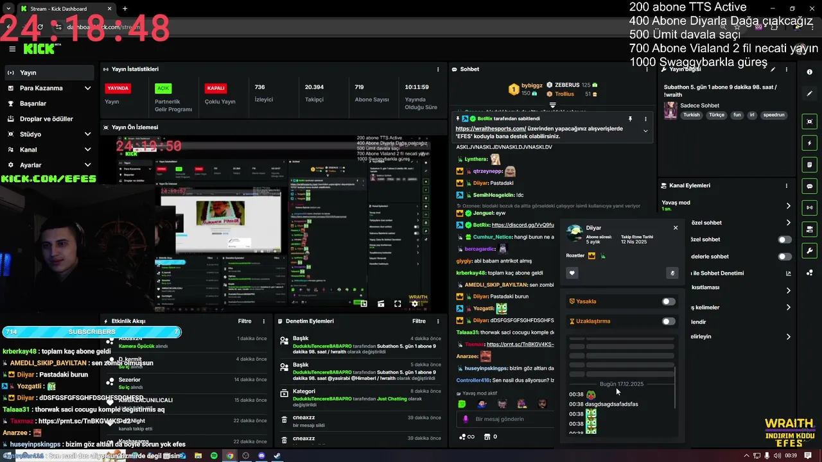Open Filtre in Etkinlik Akışı panel
This screenshot has width=822, height=462.
point(245,321)
